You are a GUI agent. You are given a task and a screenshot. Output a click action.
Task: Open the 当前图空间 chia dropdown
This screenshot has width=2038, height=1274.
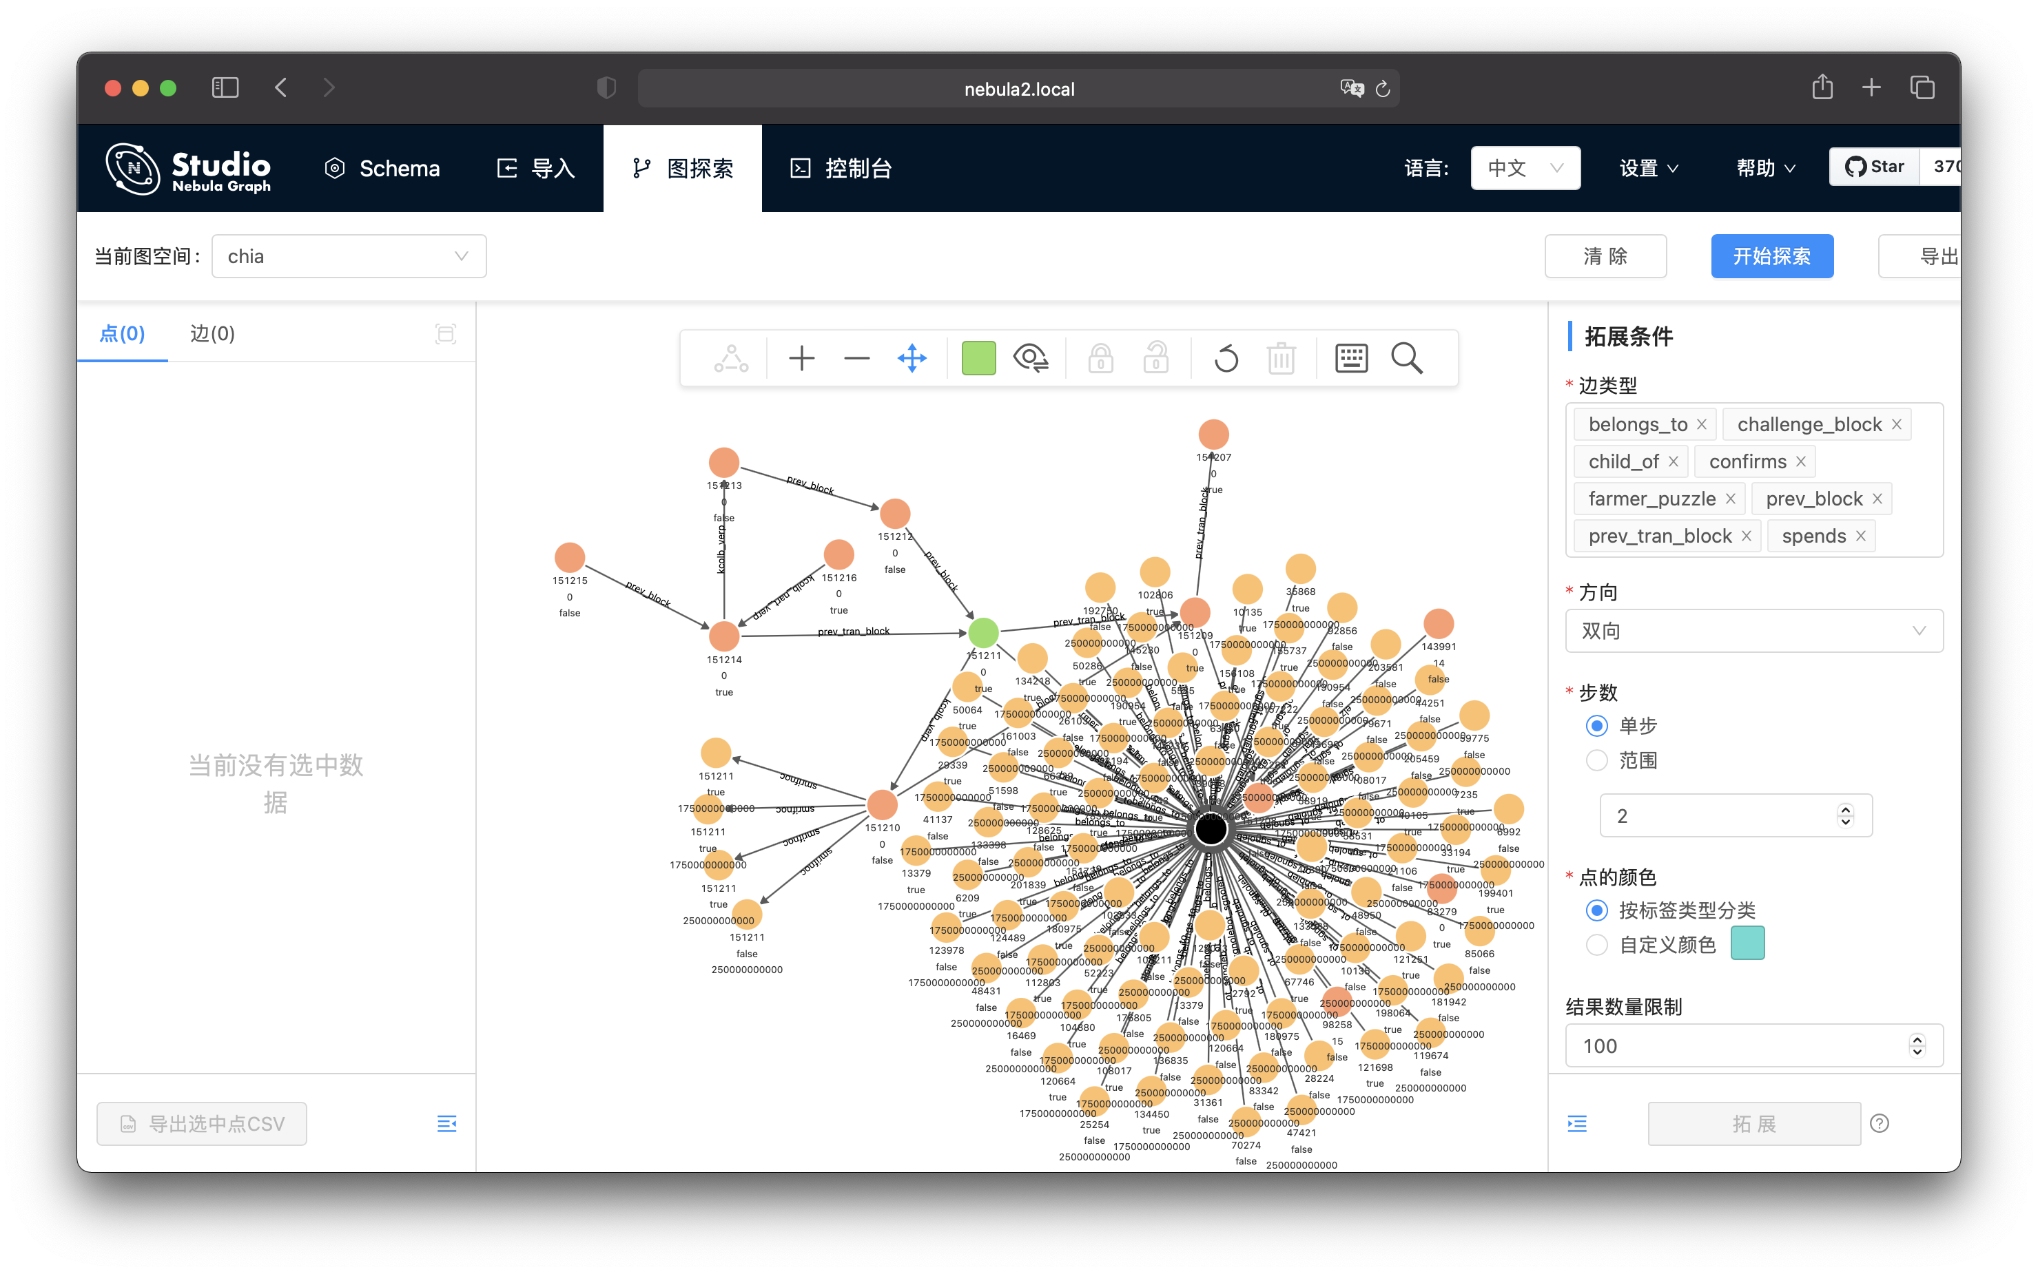point(349,256)
